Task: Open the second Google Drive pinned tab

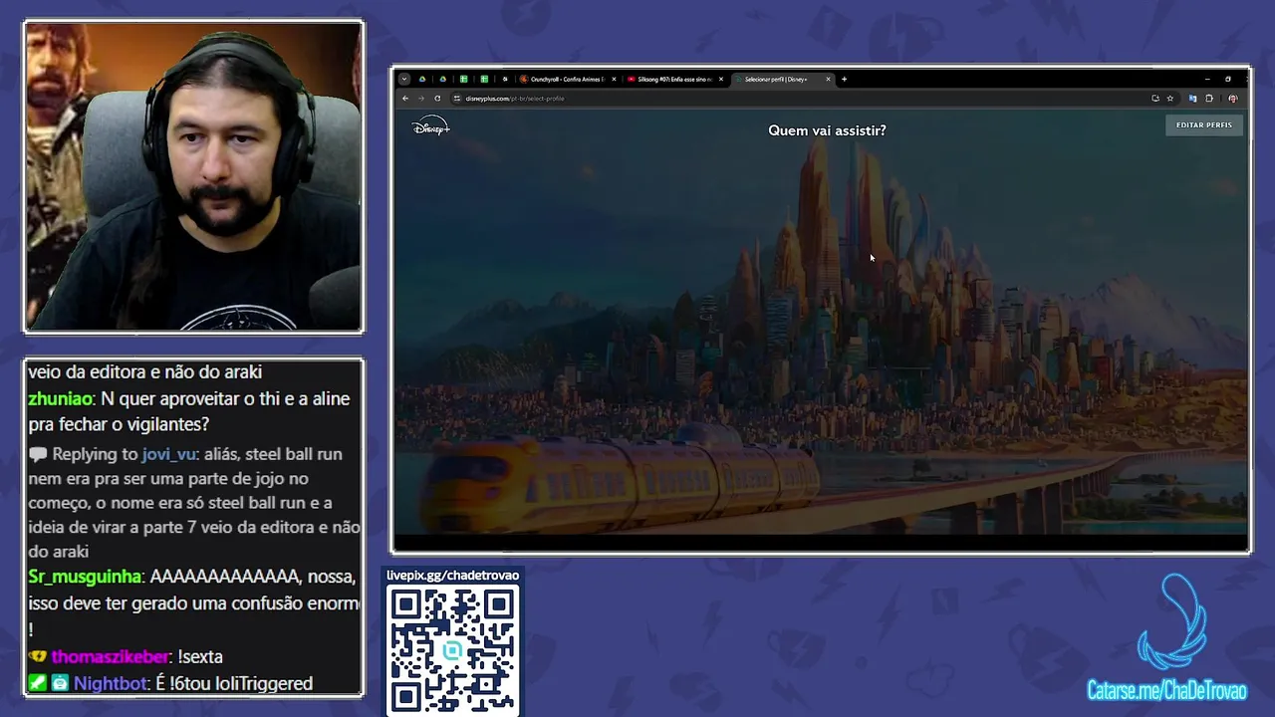Action: [443, 79]
